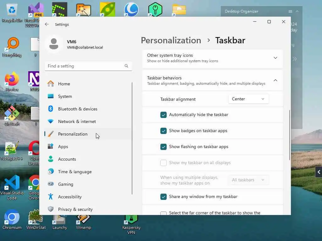This screenshot has width=322, height=241.
Task: Collapse the Taskbar behaviors section
Action: coord(275,80)
